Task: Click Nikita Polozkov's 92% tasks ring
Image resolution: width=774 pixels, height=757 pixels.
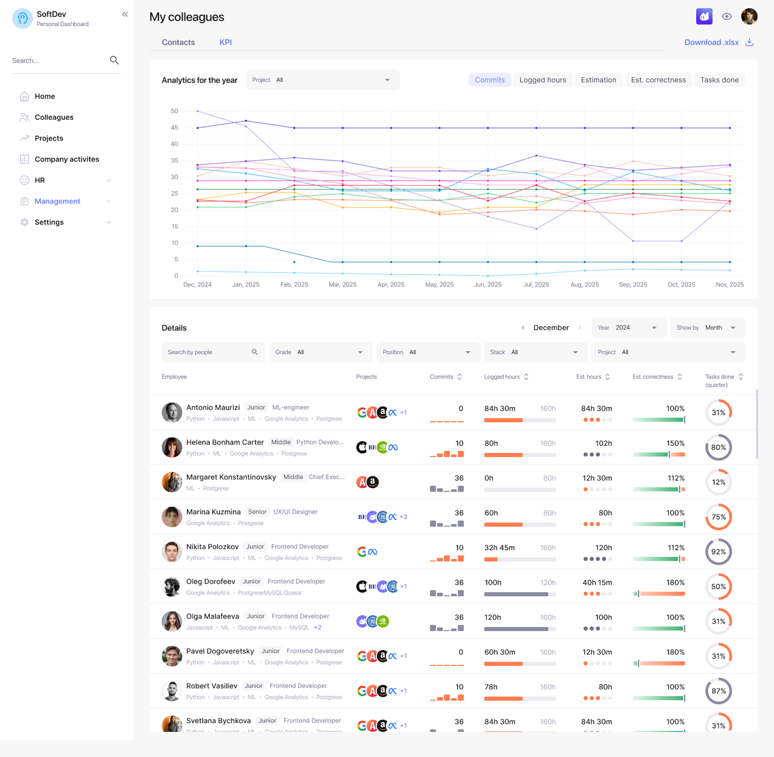Action: (x=718, y=551)
